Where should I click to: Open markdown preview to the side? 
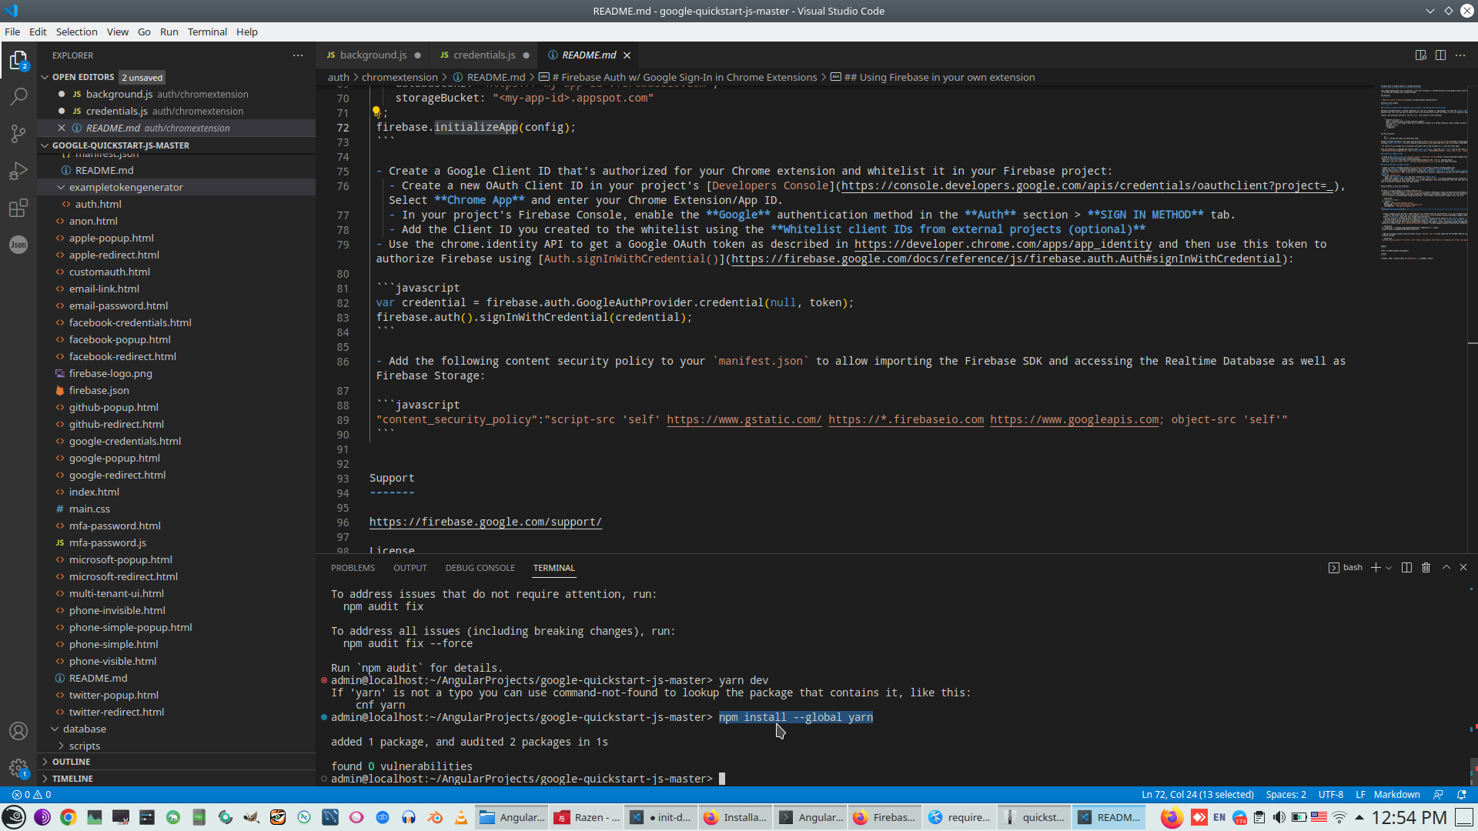(1420, 55)
